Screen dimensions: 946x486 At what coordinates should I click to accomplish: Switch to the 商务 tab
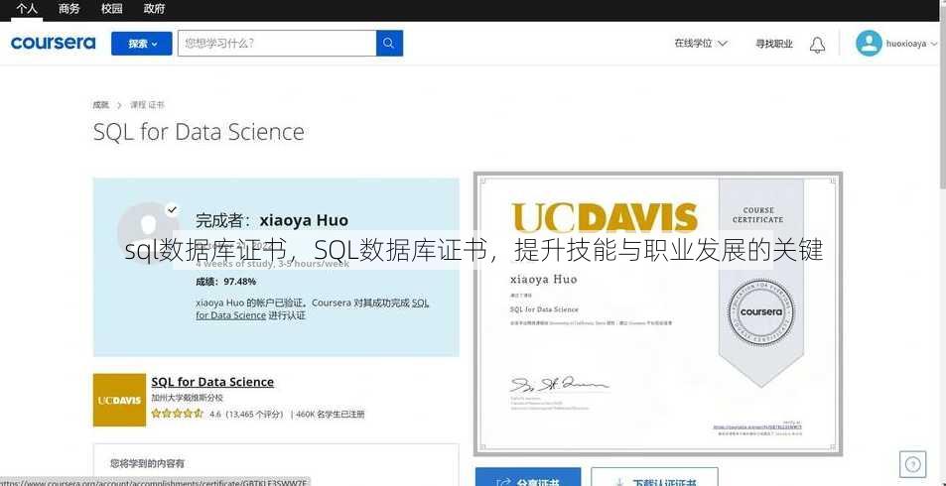69,9
